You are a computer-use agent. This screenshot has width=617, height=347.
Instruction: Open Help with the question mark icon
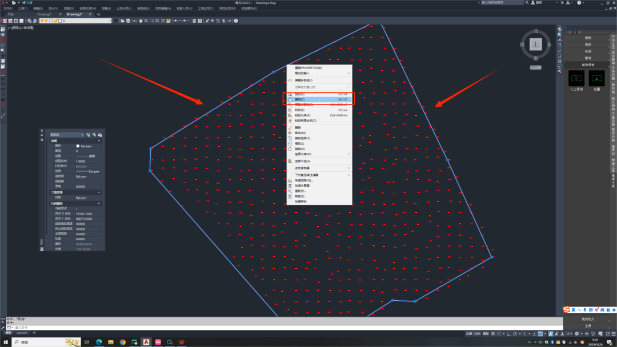(236, 21)
